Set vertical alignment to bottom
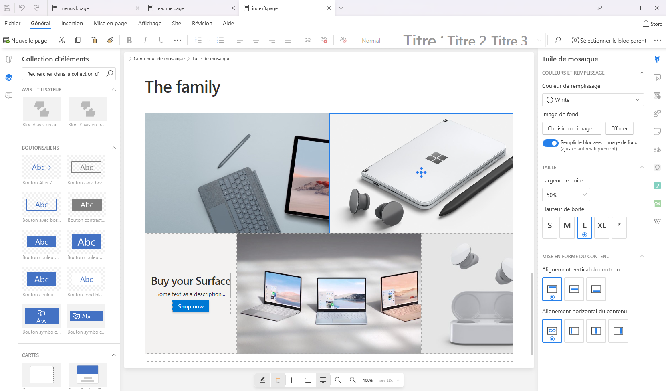This screenshot has width=666, height=391. (596, 289)
